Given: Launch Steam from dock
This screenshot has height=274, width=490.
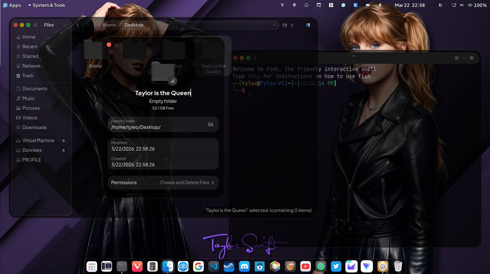Looking at the screenshot, I should 229,266.
